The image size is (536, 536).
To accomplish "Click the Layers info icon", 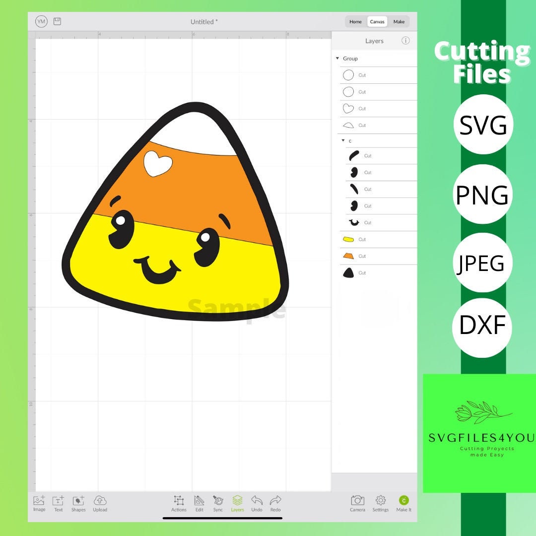I will click(406, 41).
